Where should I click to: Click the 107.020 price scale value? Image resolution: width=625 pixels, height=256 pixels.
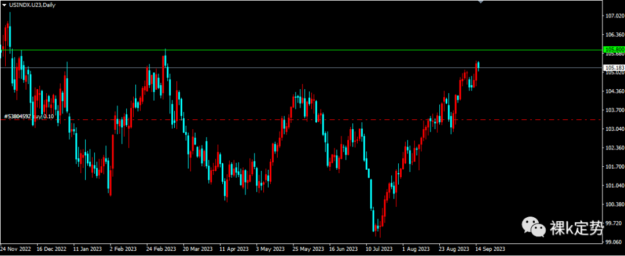[x=614, y=16]
